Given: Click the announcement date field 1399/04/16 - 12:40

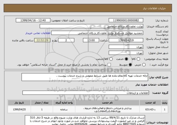Looking at the screenshot, I should 33,20.
